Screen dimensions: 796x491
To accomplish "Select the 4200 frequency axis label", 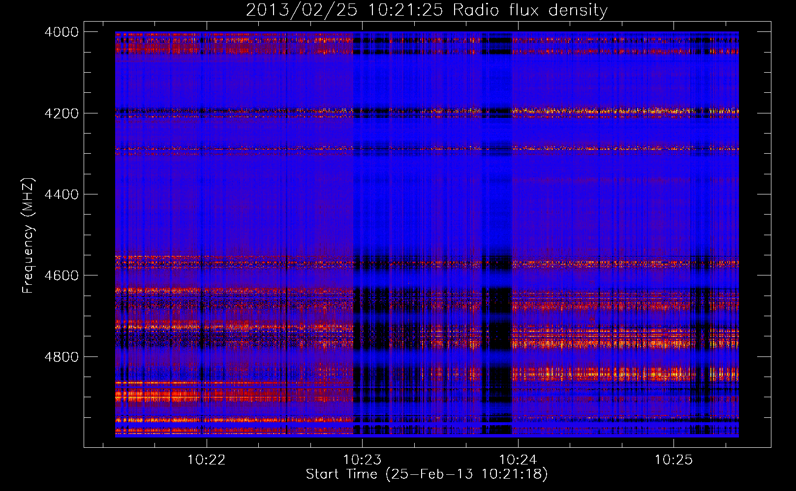I will tap(61, 113).
